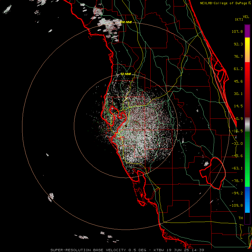Click the 76.7 value on velocity scale
This screenshot has width=252, height=252.
tap(238, 56)
